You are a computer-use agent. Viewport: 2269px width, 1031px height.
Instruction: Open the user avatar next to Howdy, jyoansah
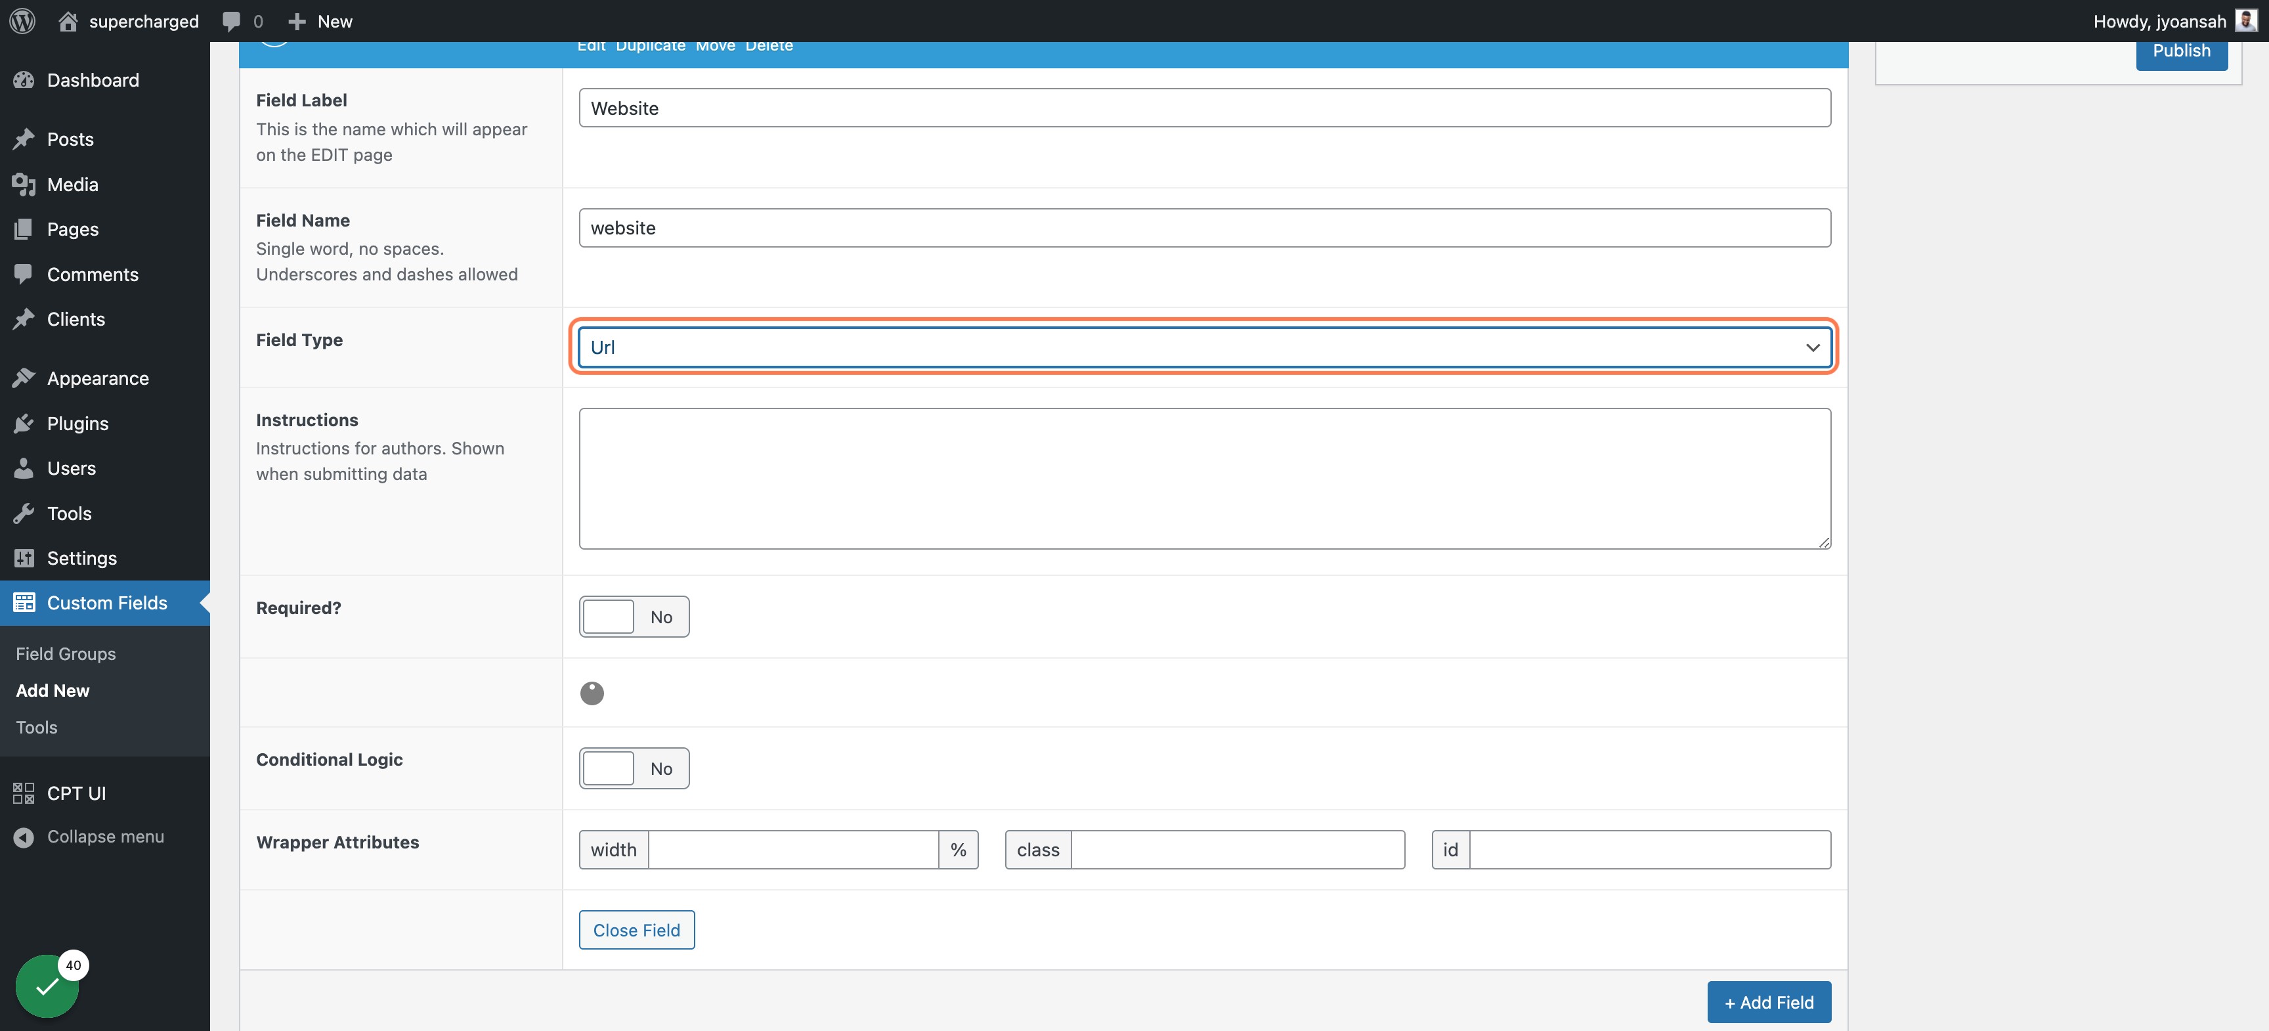(x=2247, y=20)
